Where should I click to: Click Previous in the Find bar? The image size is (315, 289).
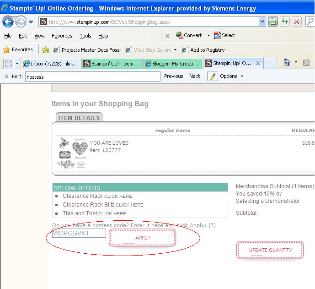pos(174,76)
